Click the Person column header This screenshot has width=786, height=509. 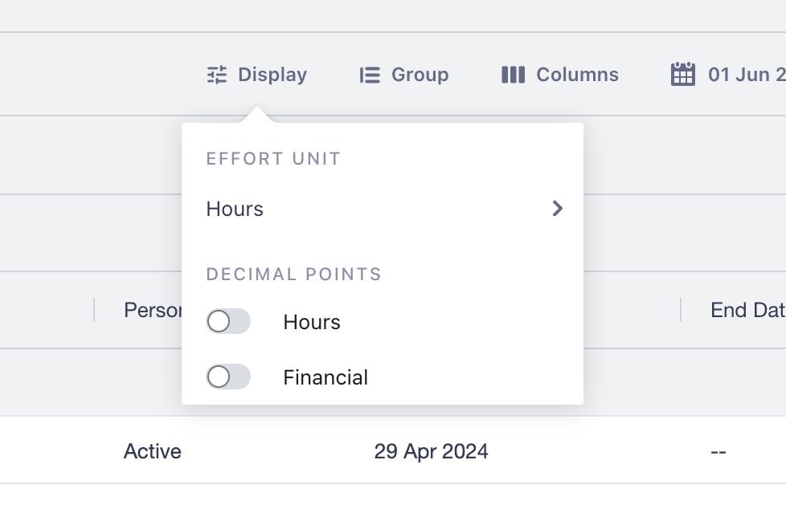click(x=153, y=310)
